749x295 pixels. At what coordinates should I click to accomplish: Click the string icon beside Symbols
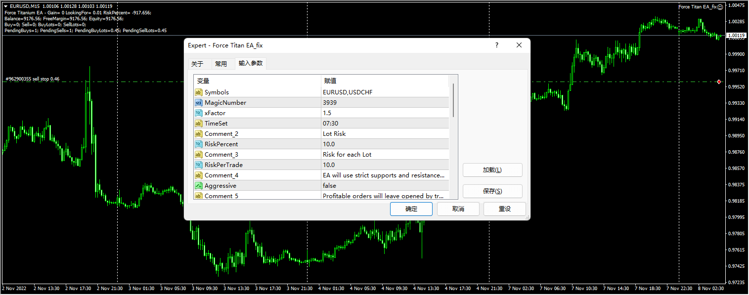198,92
